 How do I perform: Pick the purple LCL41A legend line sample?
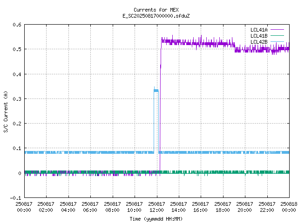(277, 30)
